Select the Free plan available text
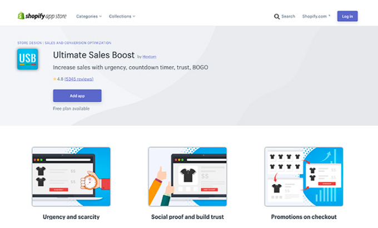The height and width of the screenshot is (228, 378). (x=71, y=108)
